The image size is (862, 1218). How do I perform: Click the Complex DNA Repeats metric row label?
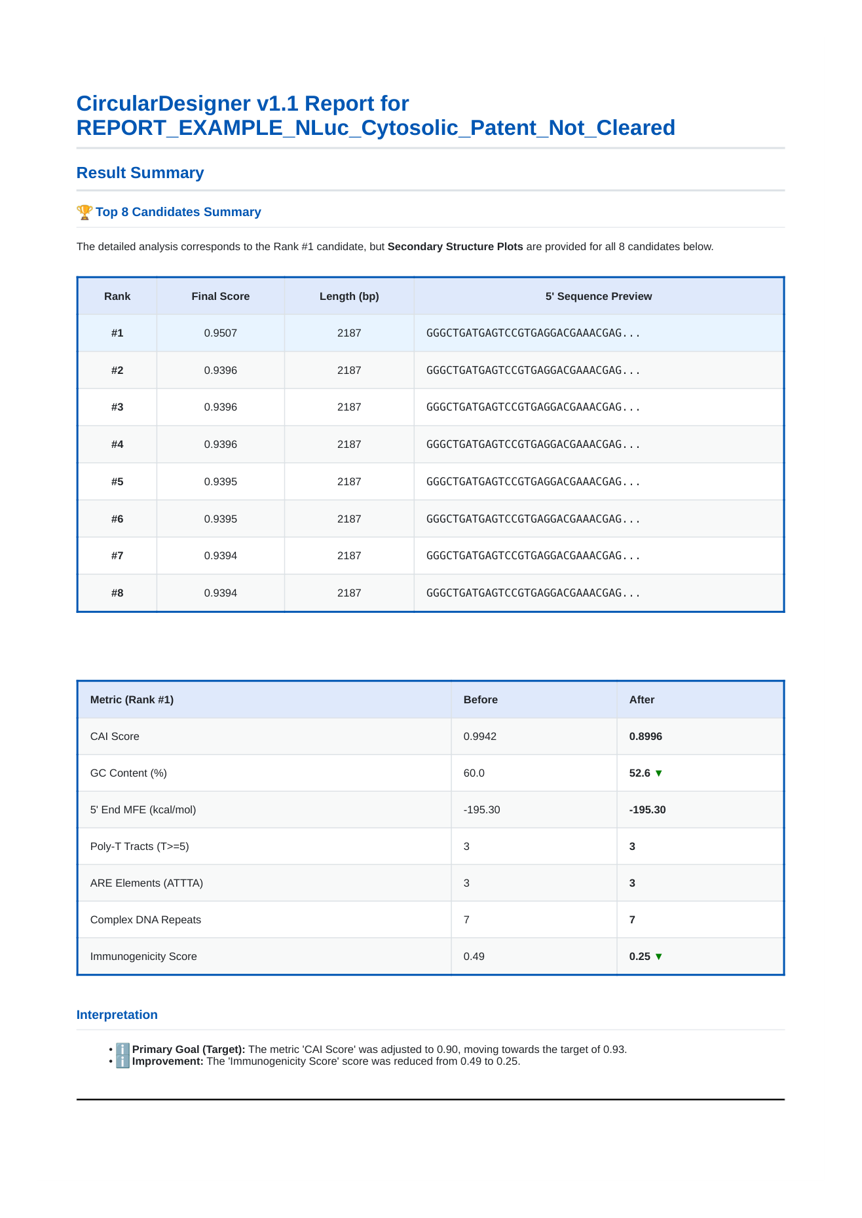tap(145, 920)
